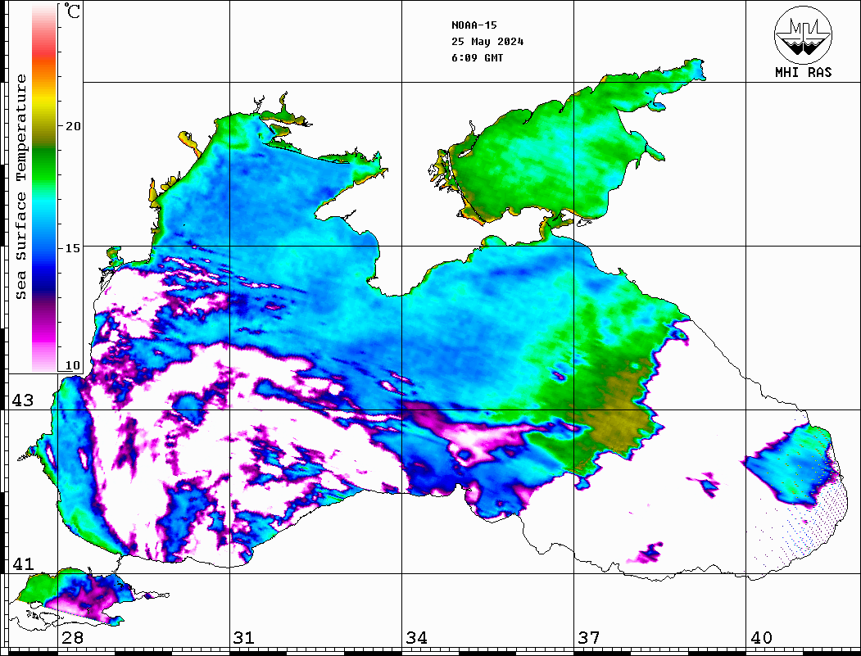Click latitude label 41

23,563
